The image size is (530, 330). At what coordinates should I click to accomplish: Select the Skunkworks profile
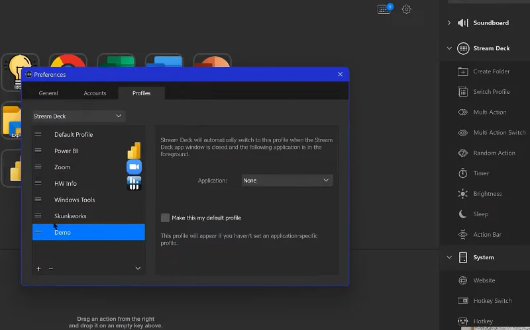pos(89,216)
